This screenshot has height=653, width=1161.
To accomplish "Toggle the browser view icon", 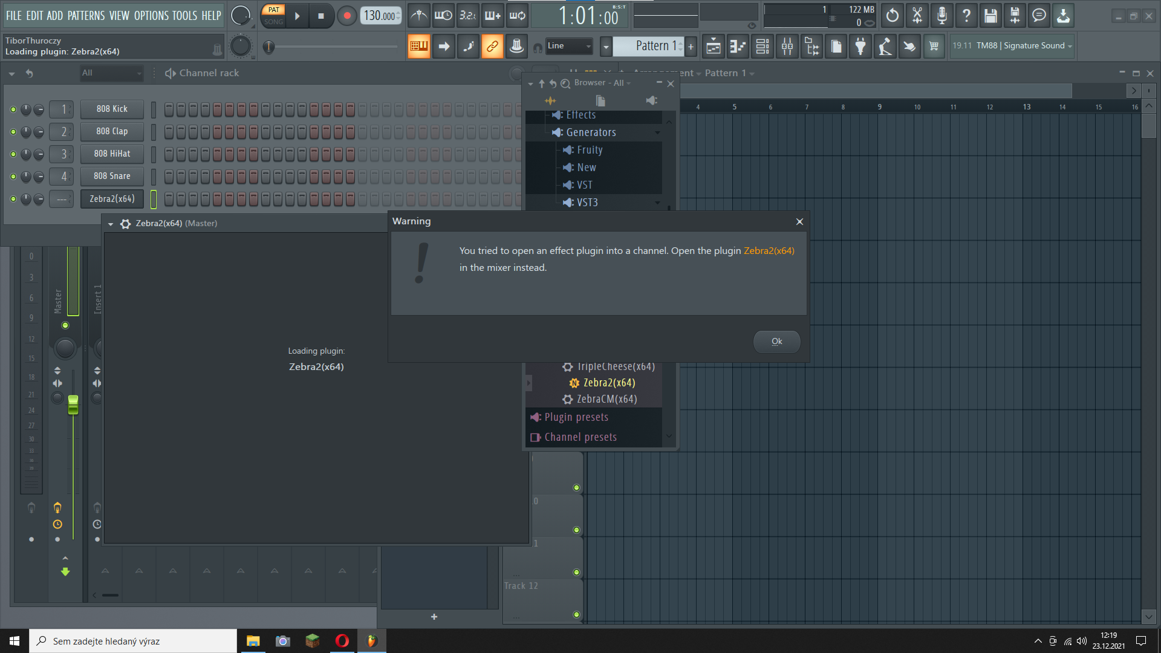I will pos(812,46).
